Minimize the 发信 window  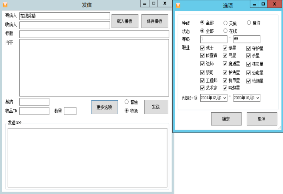click(x=145, y=4)
